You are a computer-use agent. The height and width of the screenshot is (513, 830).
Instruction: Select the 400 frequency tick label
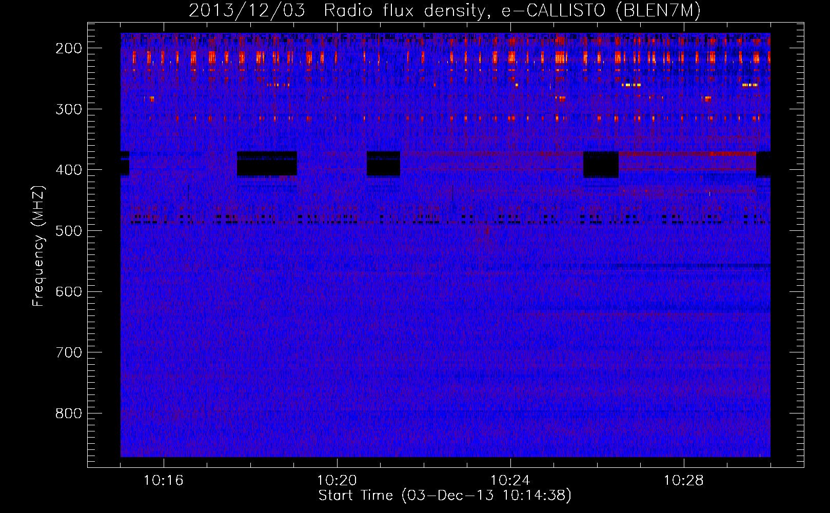coord(68,170)
